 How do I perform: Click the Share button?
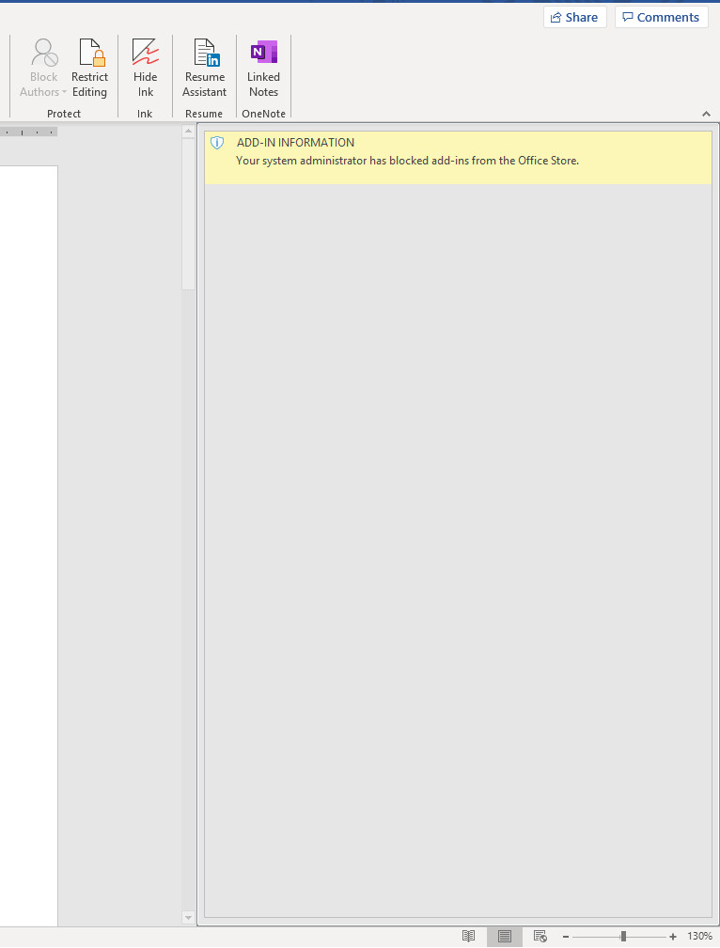[575, 17]
